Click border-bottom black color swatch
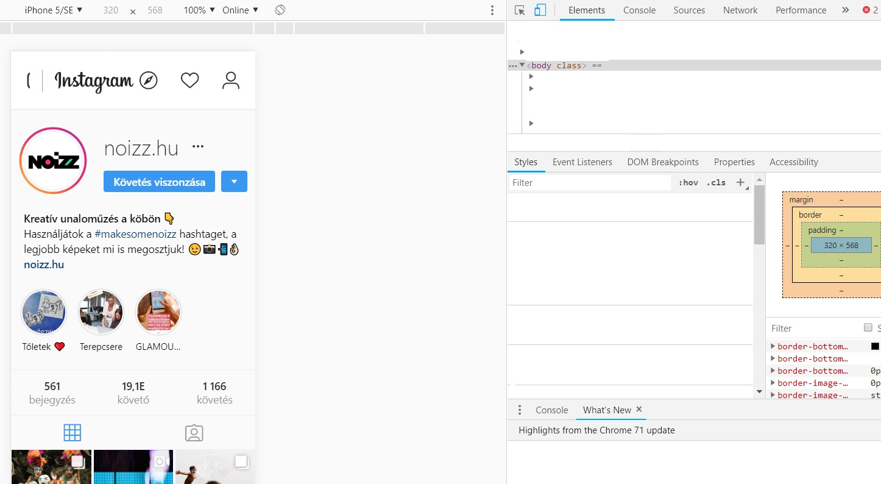Image resolution: width=881 pixels, height=484 pixels. [x=875, y=346]
